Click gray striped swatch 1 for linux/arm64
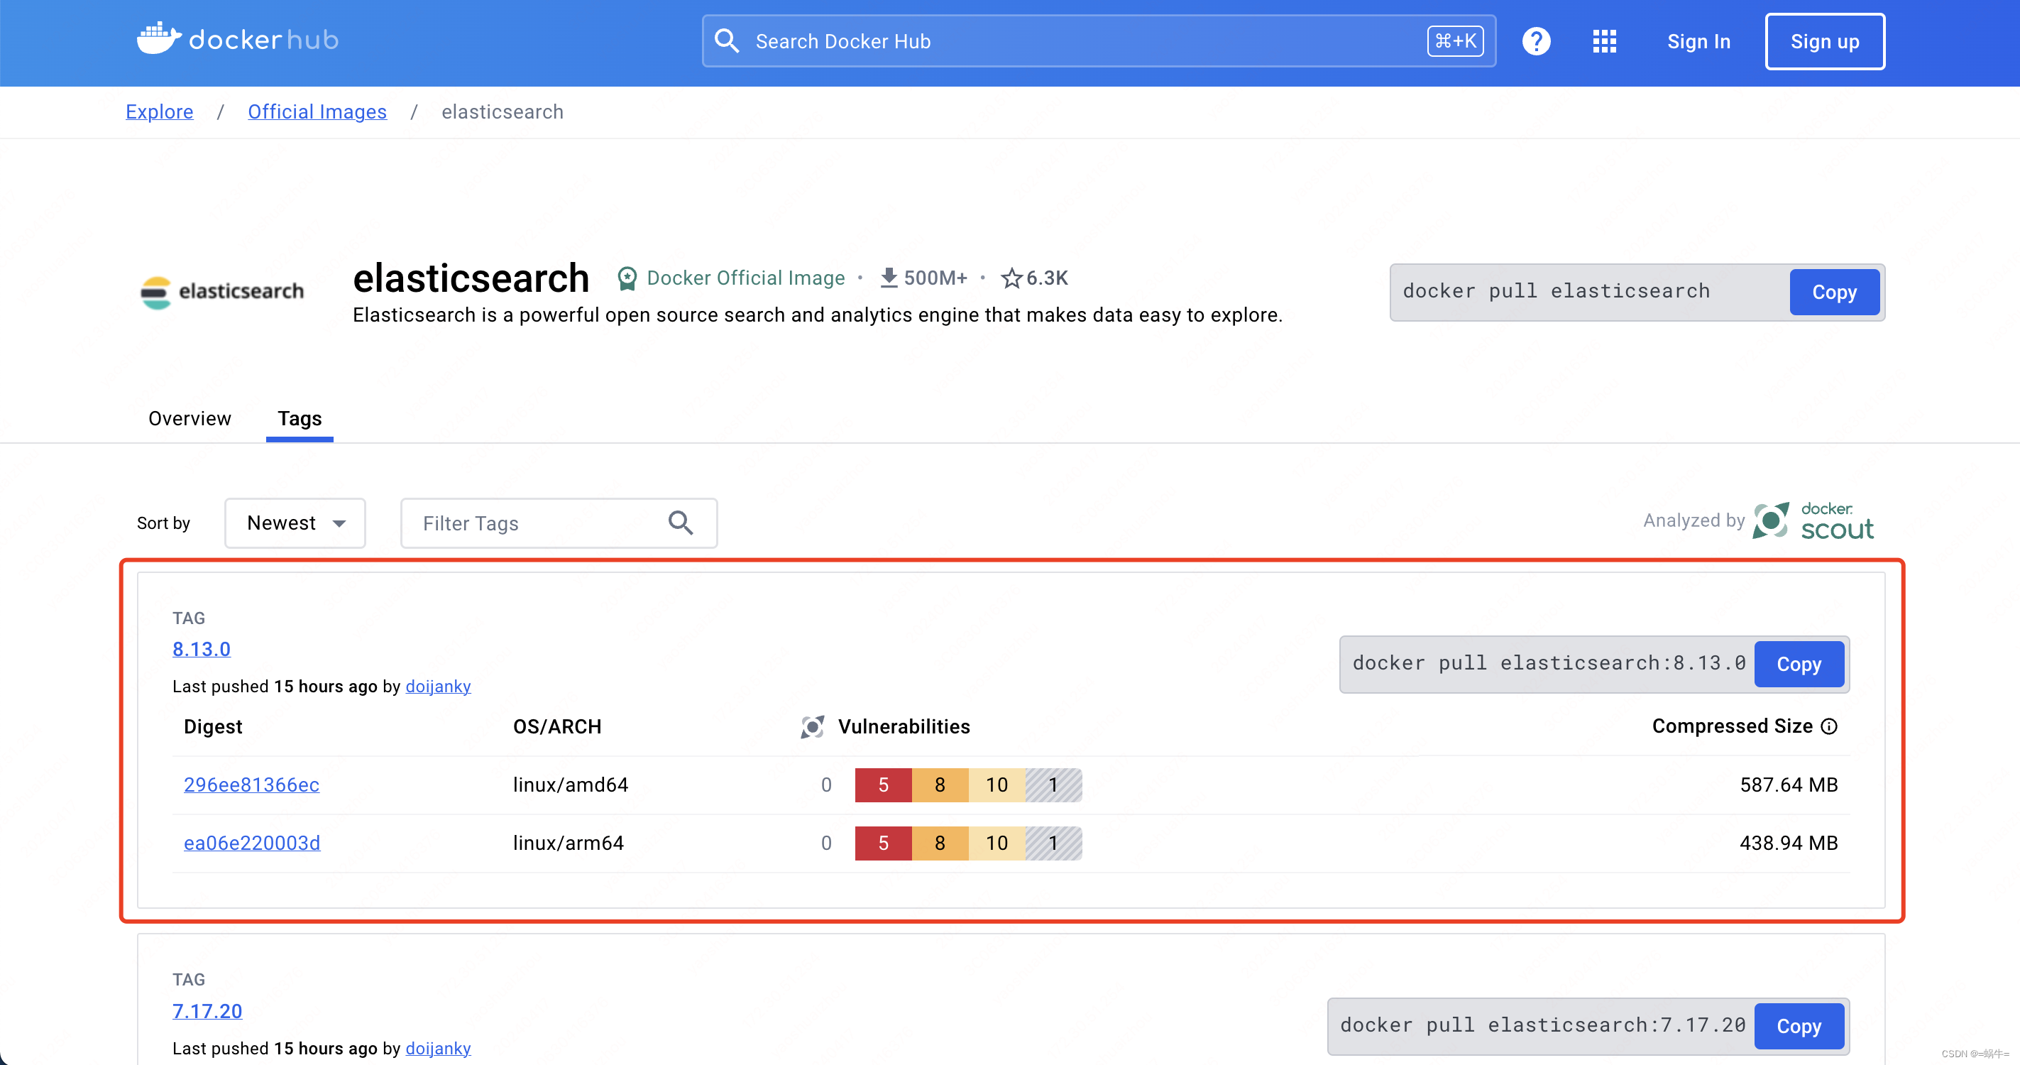Screen dimensions: 2020x1065 coord(1054,843)
